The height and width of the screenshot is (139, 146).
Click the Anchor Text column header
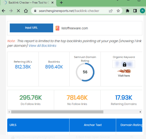coord(93,125)
